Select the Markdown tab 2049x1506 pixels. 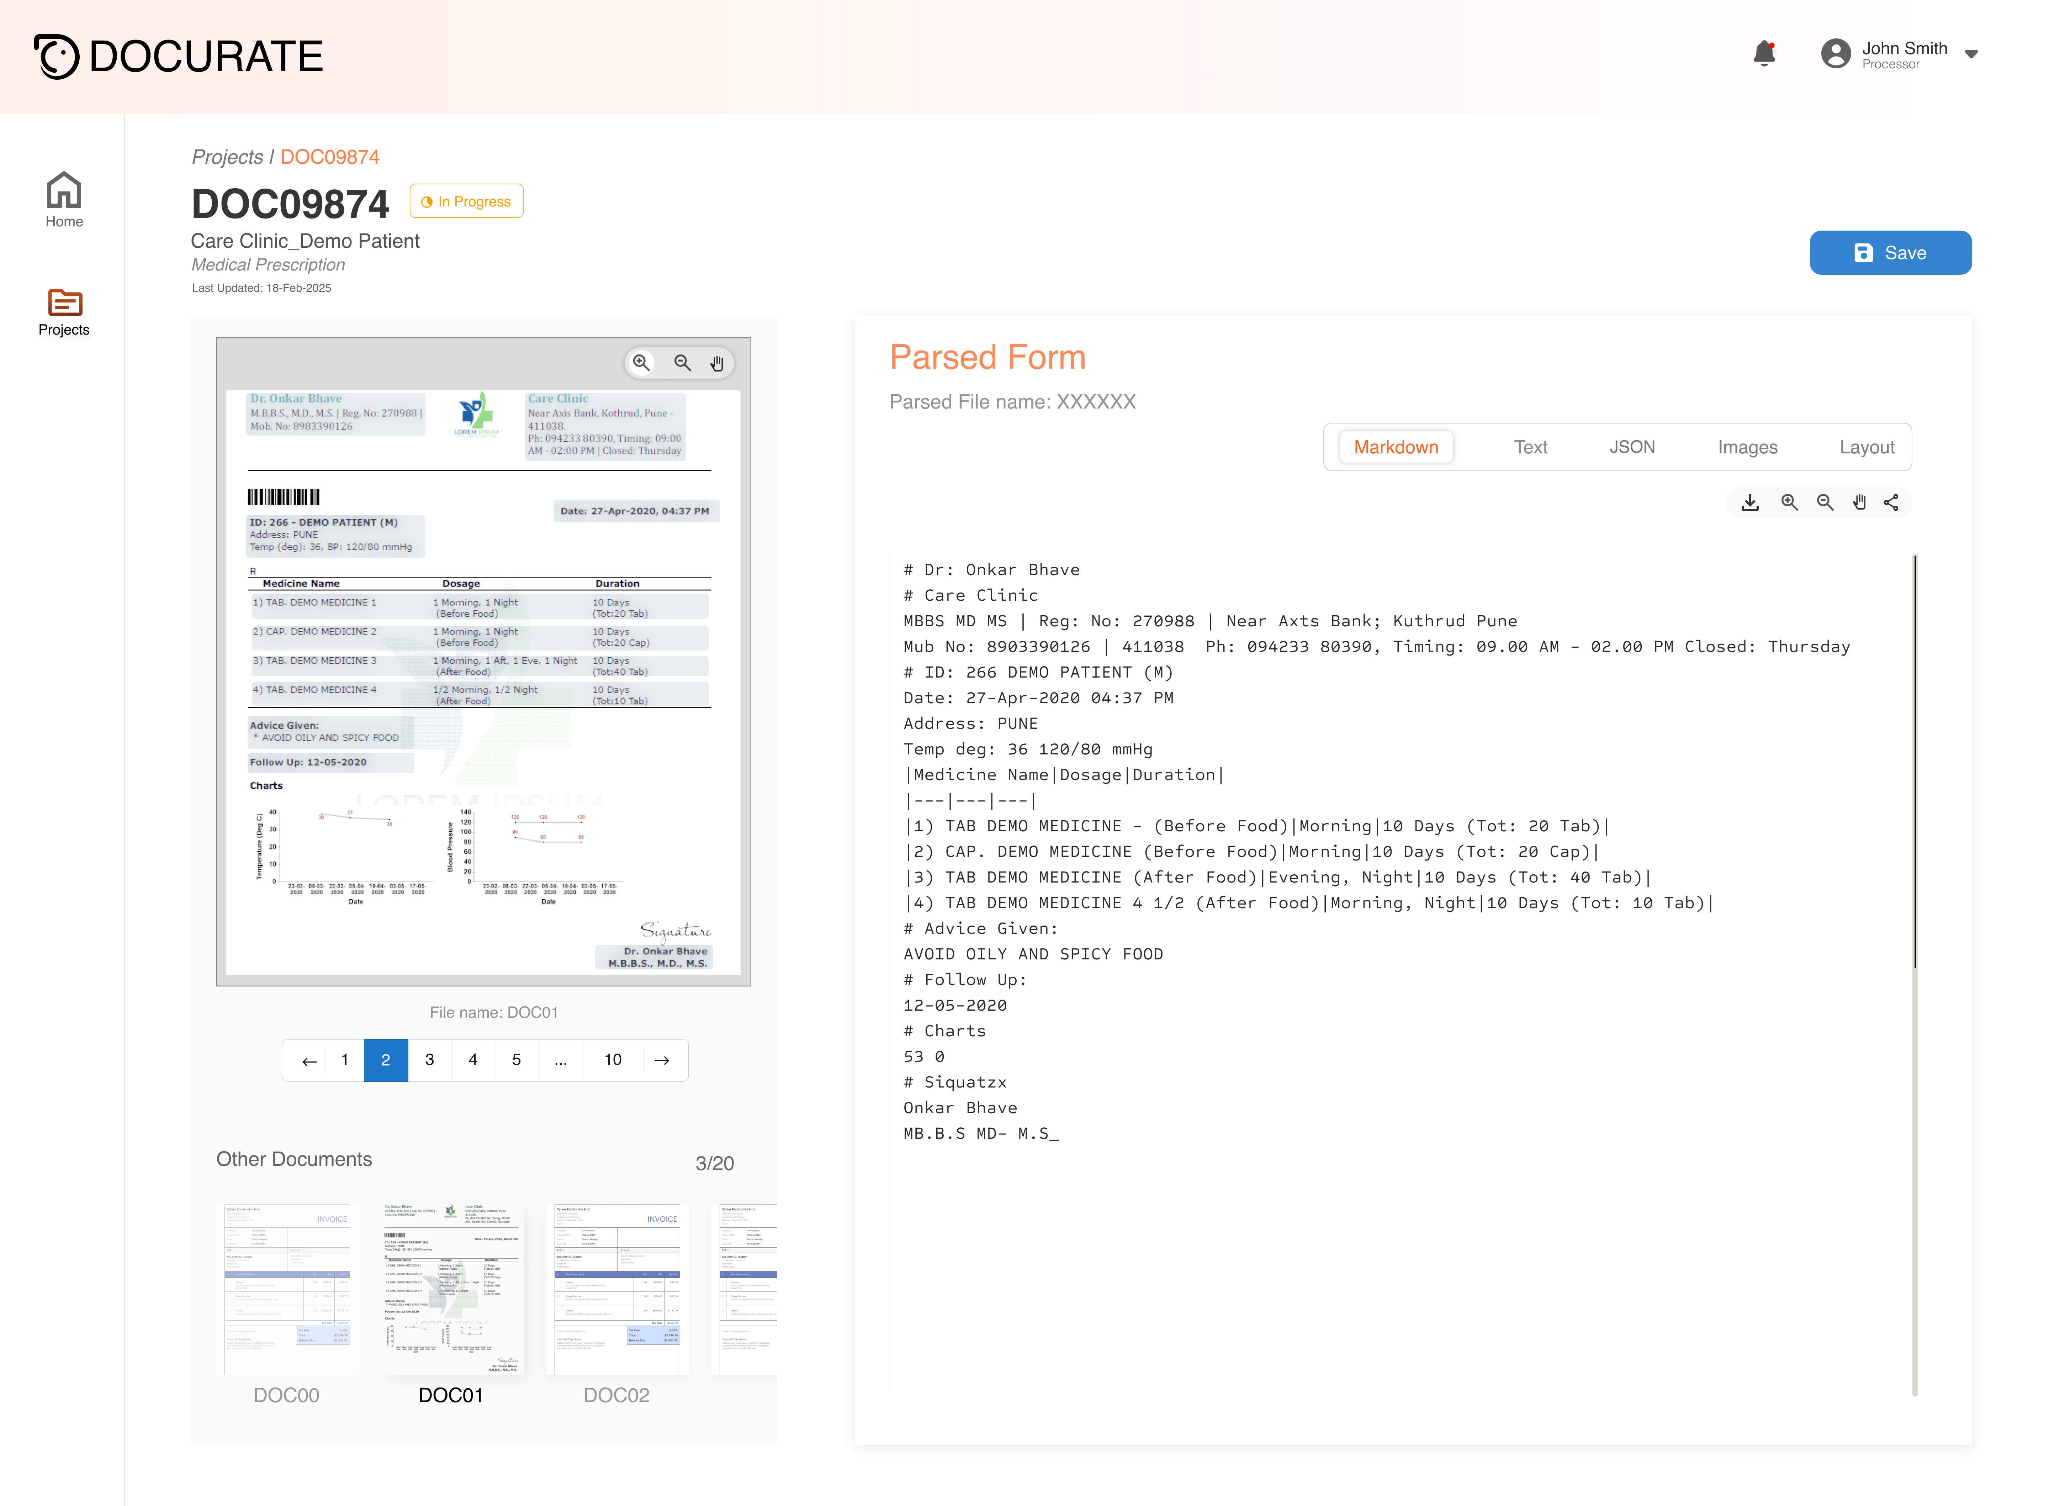[1396, 447]
